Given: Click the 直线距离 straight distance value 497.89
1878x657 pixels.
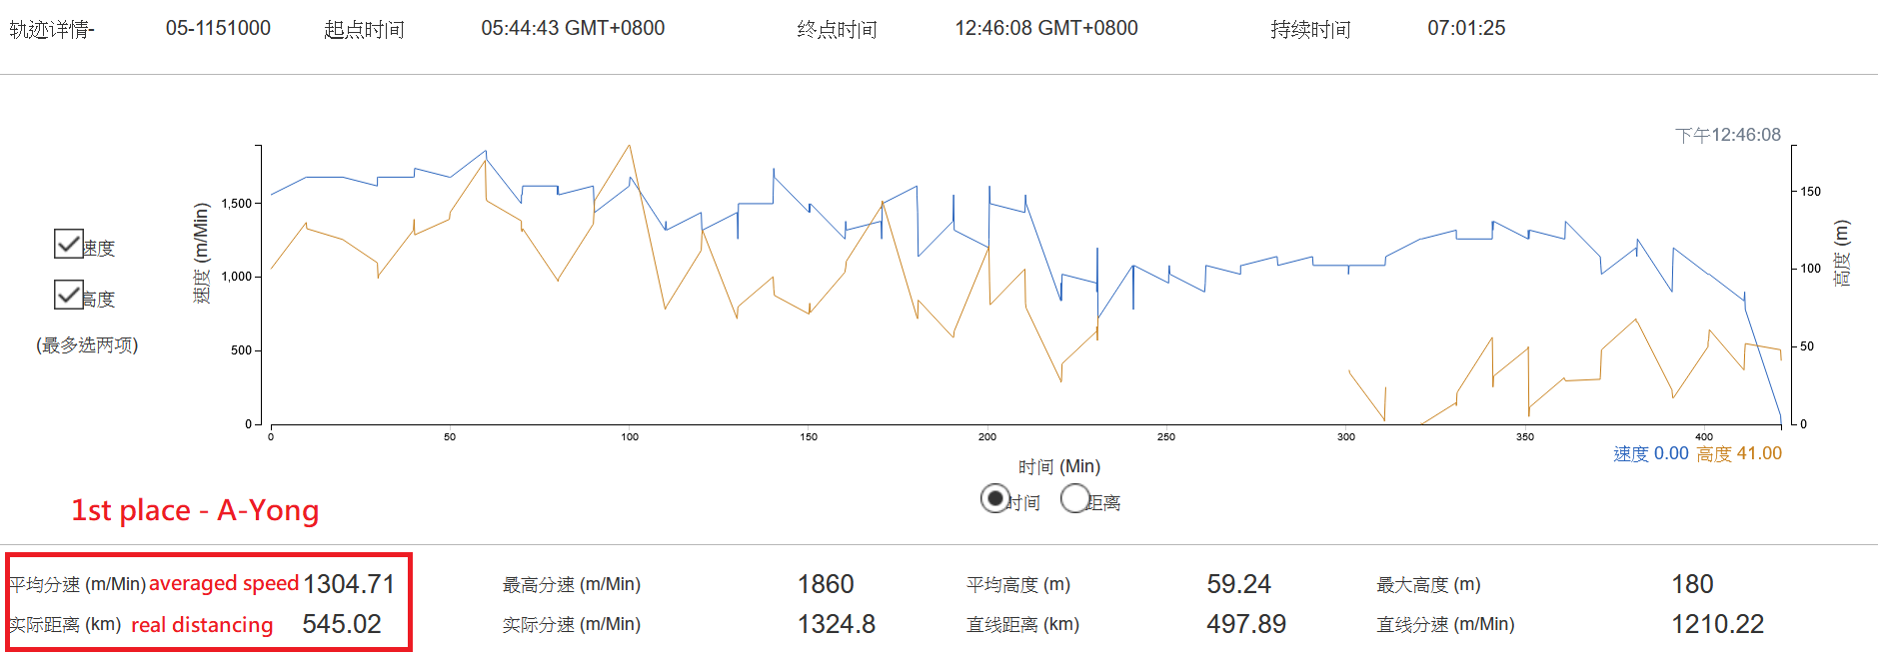Looking at the screenshot, I should (x=1245, y=624).
